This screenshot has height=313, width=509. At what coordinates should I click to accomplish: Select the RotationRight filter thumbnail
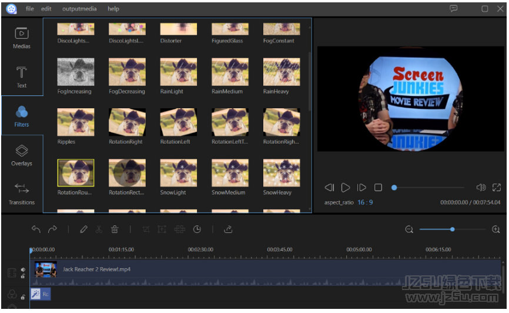pos(127,122)
